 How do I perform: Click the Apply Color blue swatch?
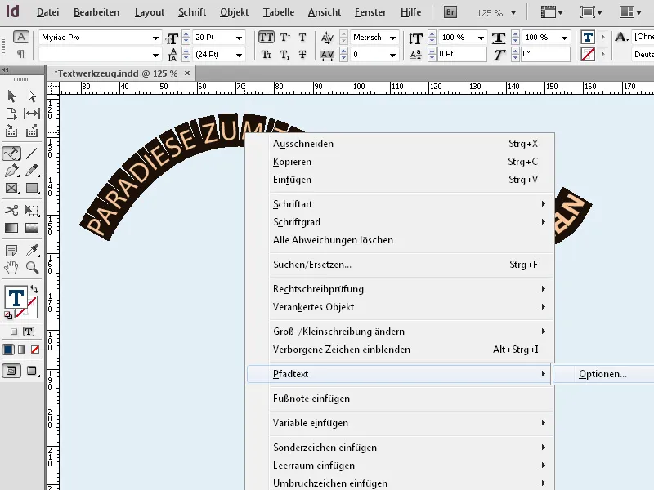(x=8, y=350)
